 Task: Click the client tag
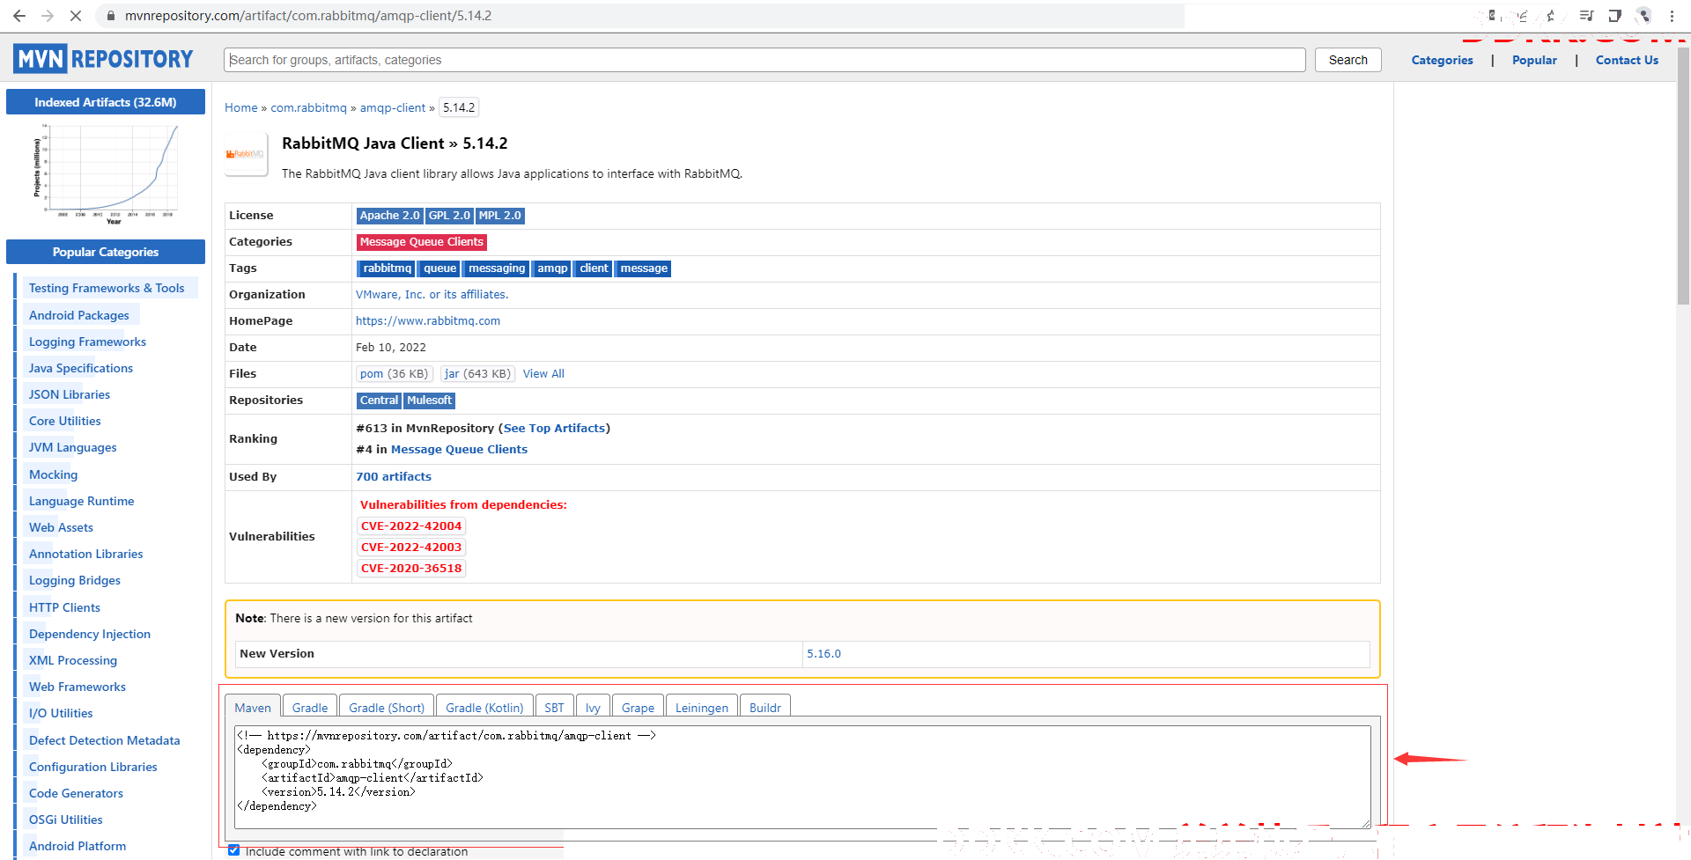click(x=594, y=268)
